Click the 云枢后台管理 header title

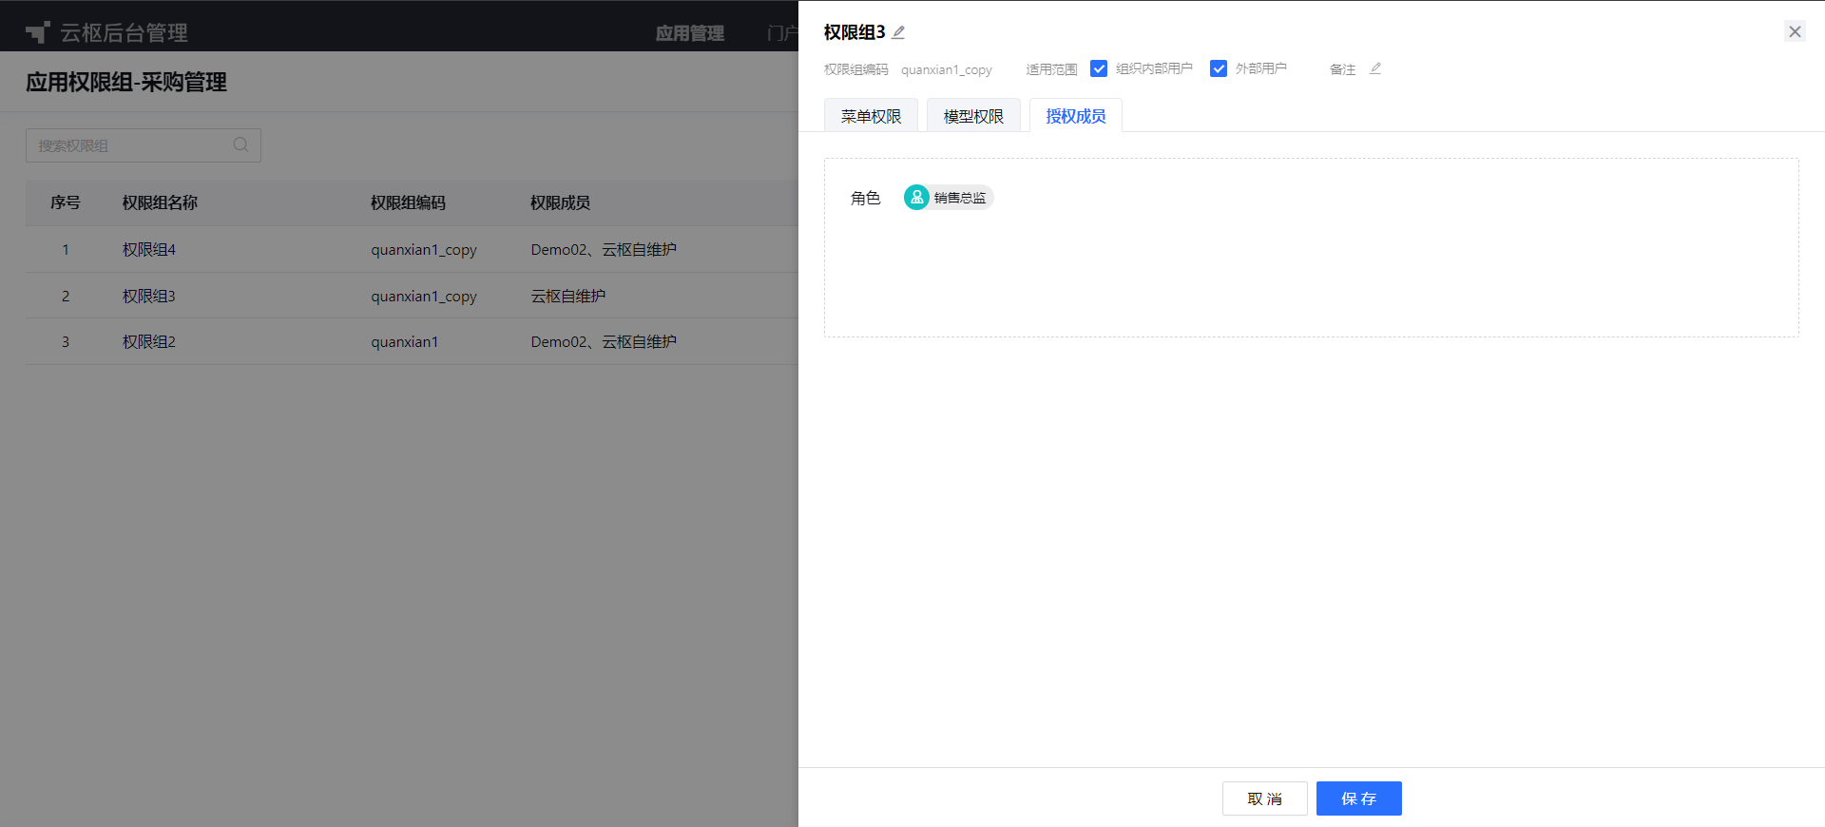click(x=125, y=33)
